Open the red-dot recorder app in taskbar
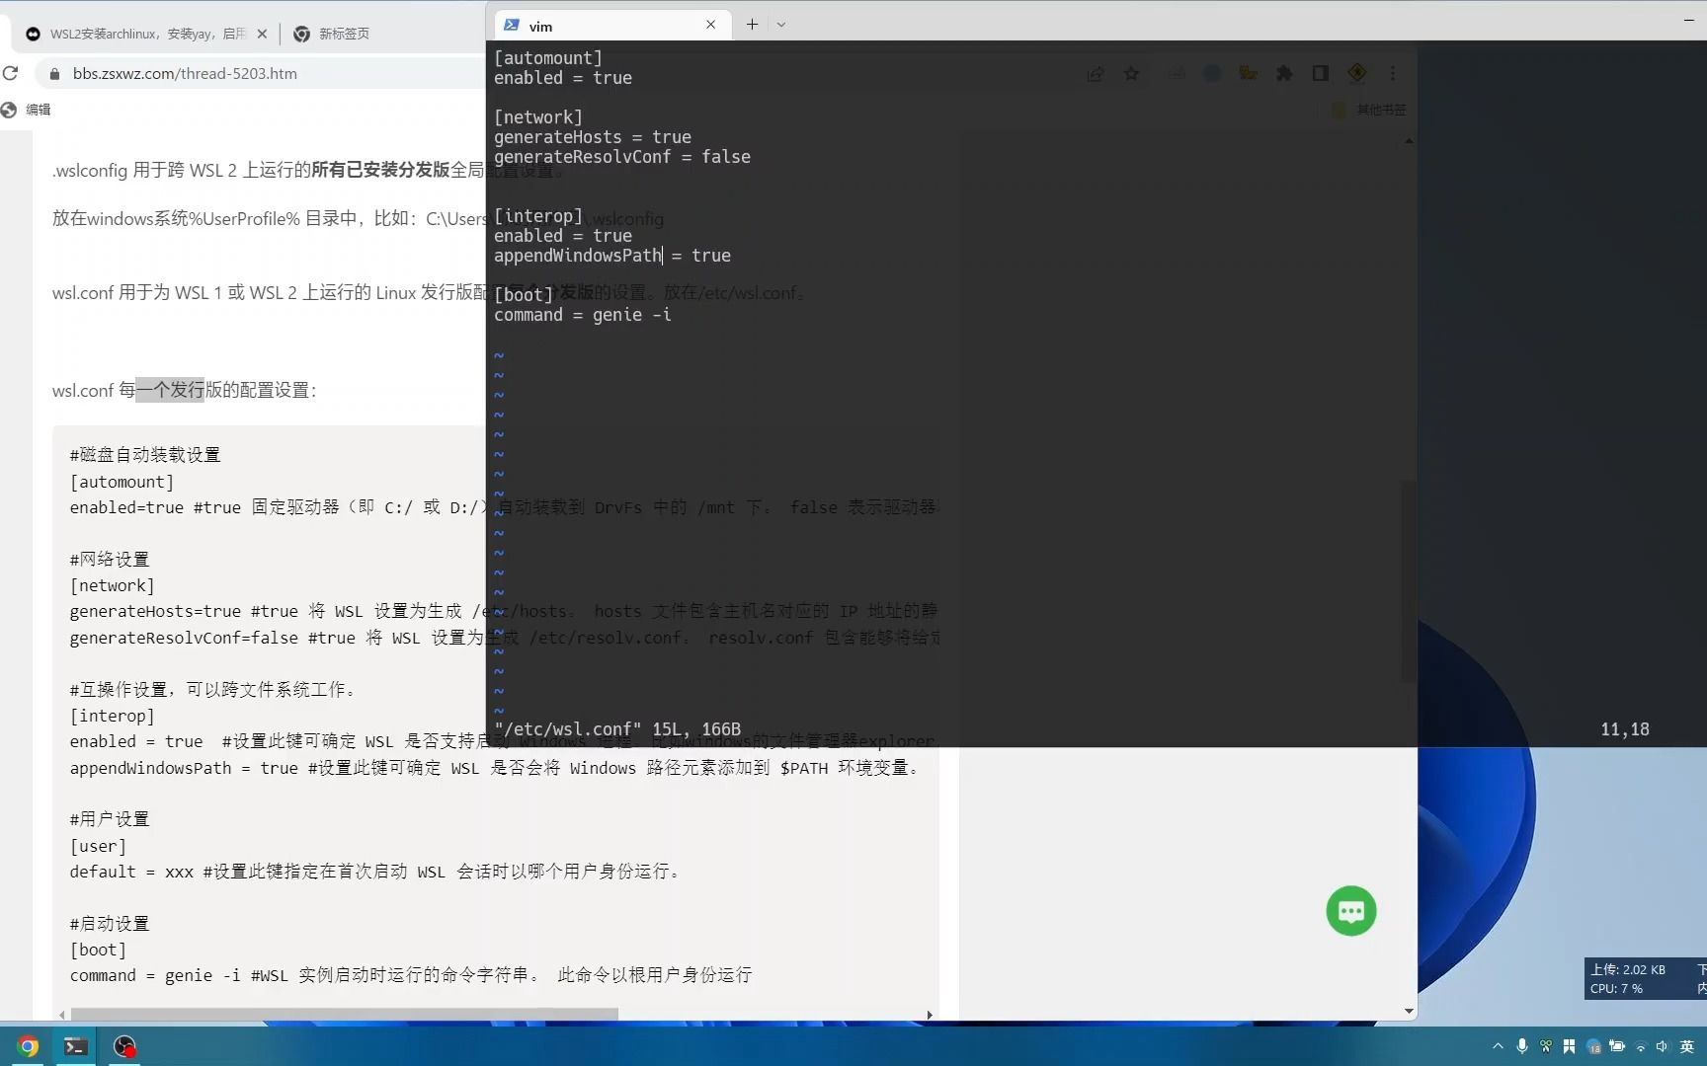Screen dimensions: 1707x1066 tap(124, 1047)
